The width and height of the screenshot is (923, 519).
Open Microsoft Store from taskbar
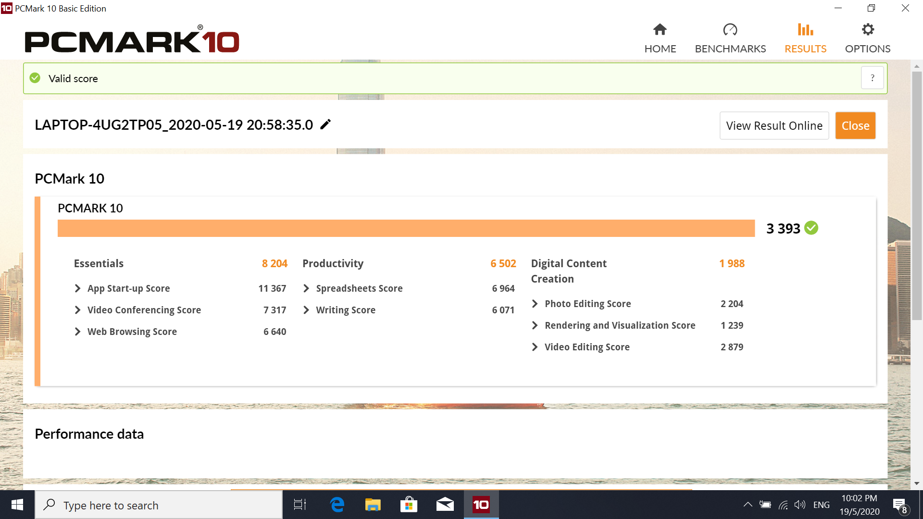click(409, 505)
